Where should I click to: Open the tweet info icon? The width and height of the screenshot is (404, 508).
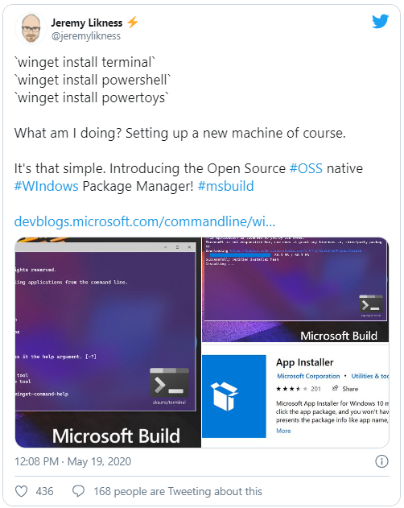click(x=381, y=461)
